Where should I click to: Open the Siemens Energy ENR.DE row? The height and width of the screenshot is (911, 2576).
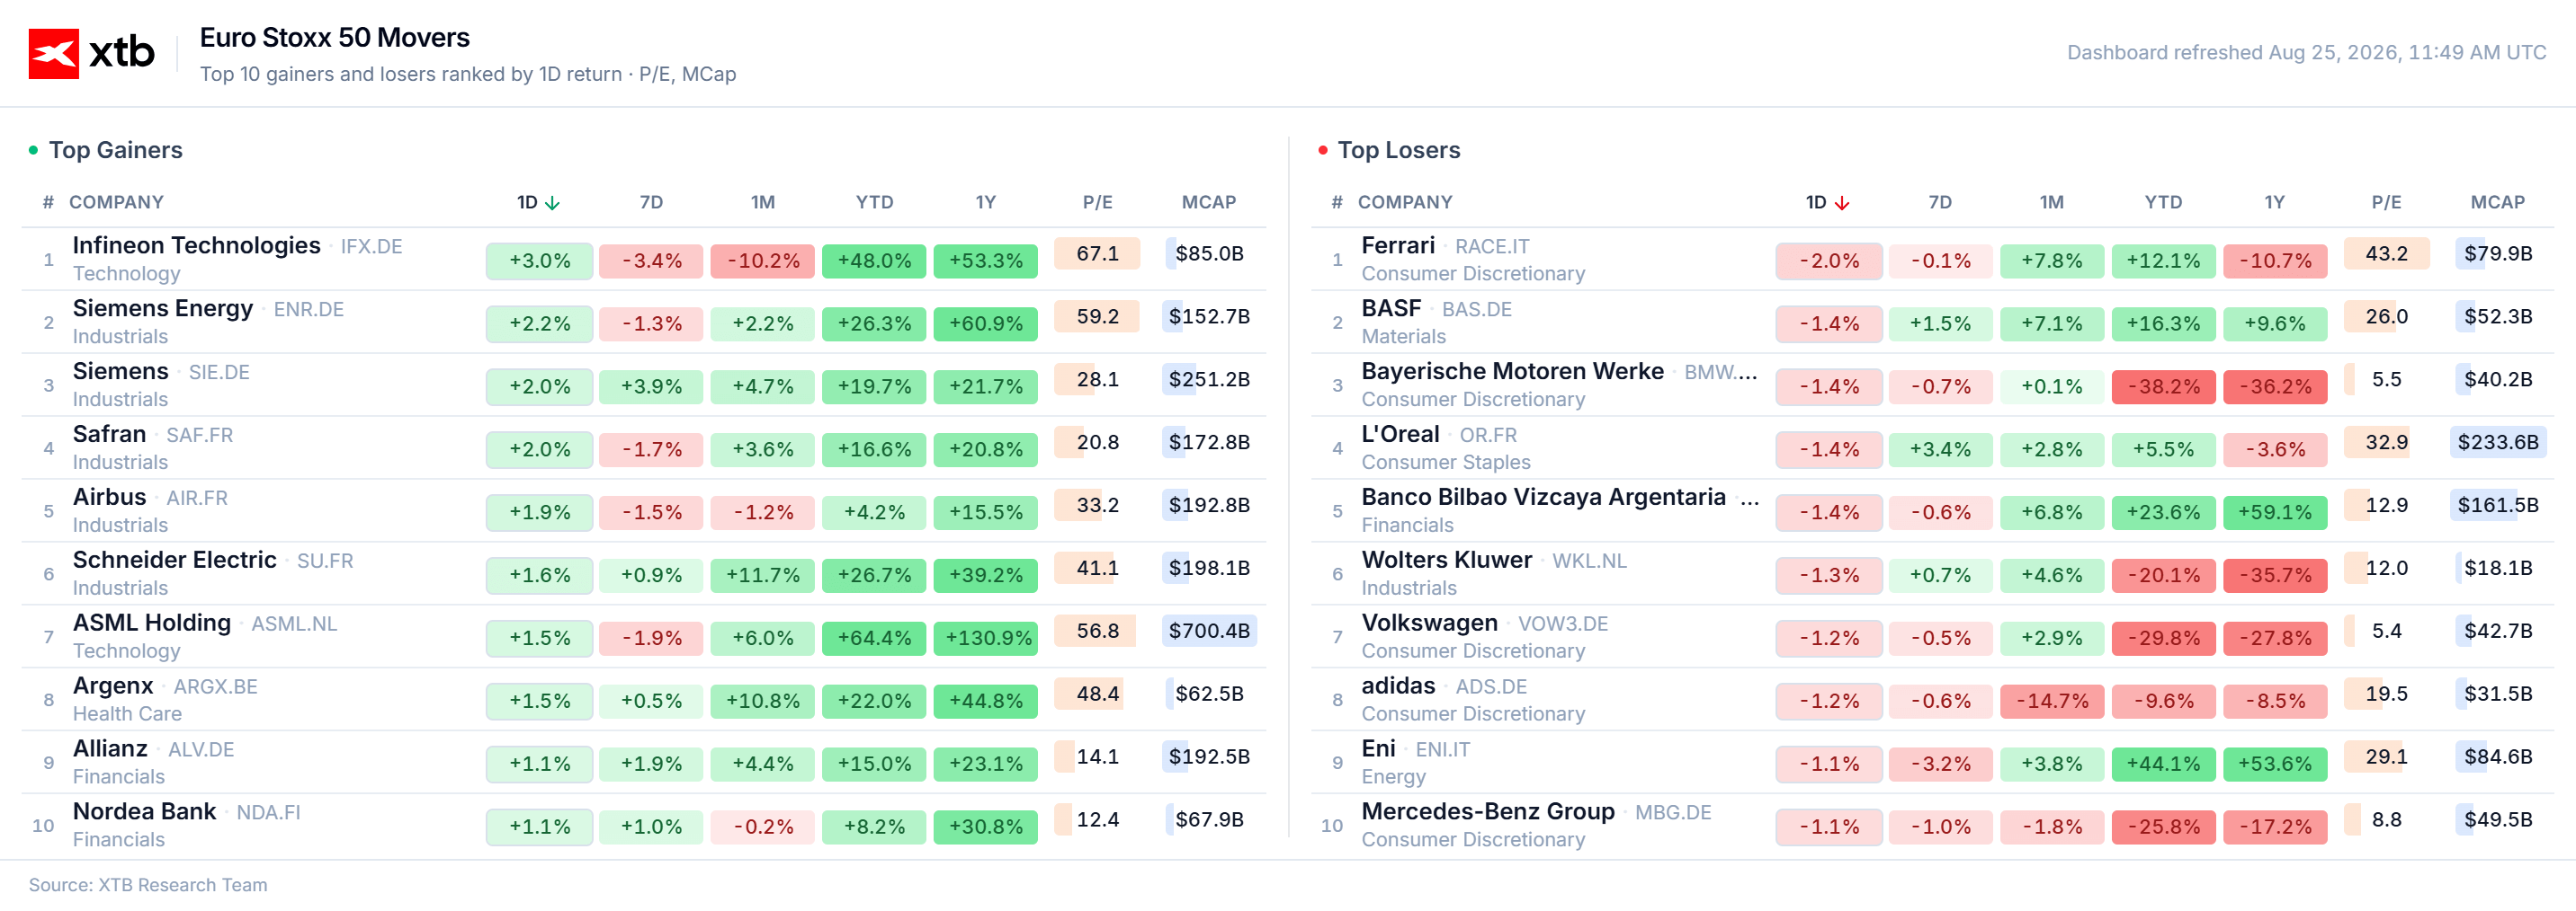pos(644,322)
